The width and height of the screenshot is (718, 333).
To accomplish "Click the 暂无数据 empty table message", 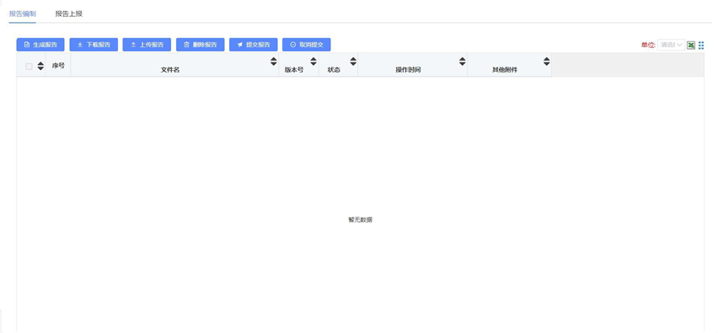I will coord(361,220).
